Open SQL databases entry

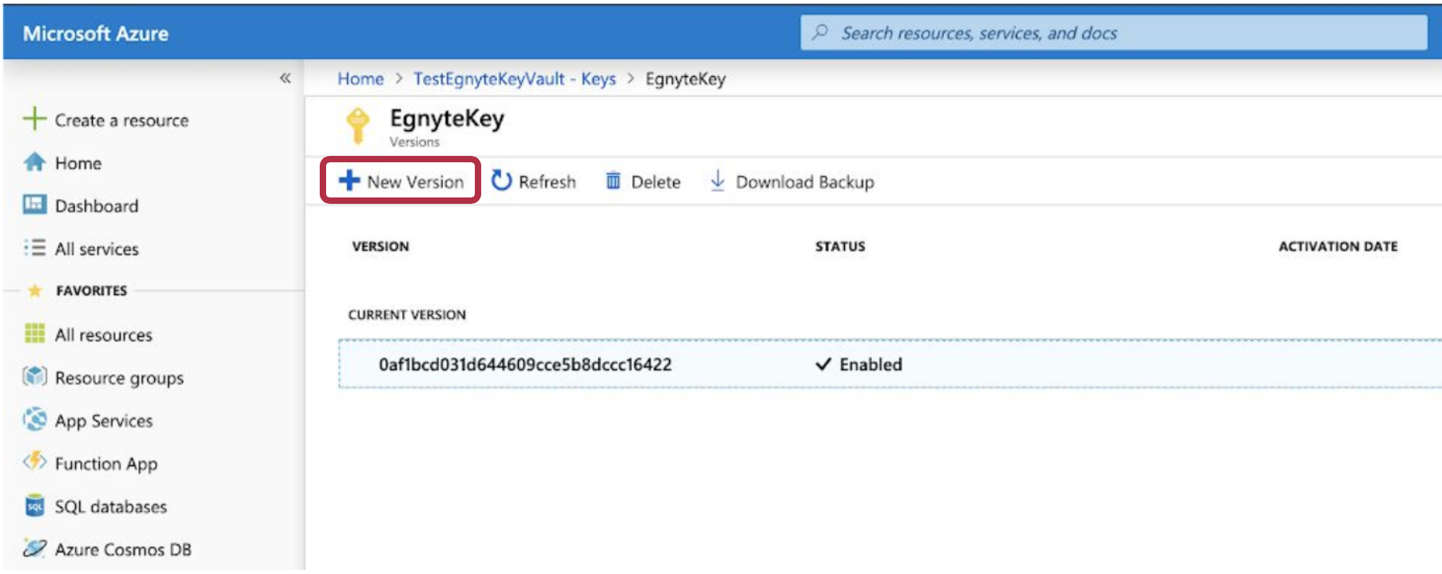(111, 507)
